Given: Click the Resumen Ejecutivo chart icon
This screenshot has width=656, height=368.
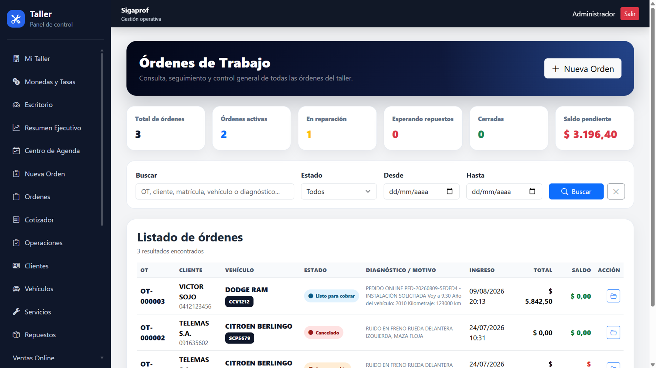Looking at the screenshot, I should 16,128.
